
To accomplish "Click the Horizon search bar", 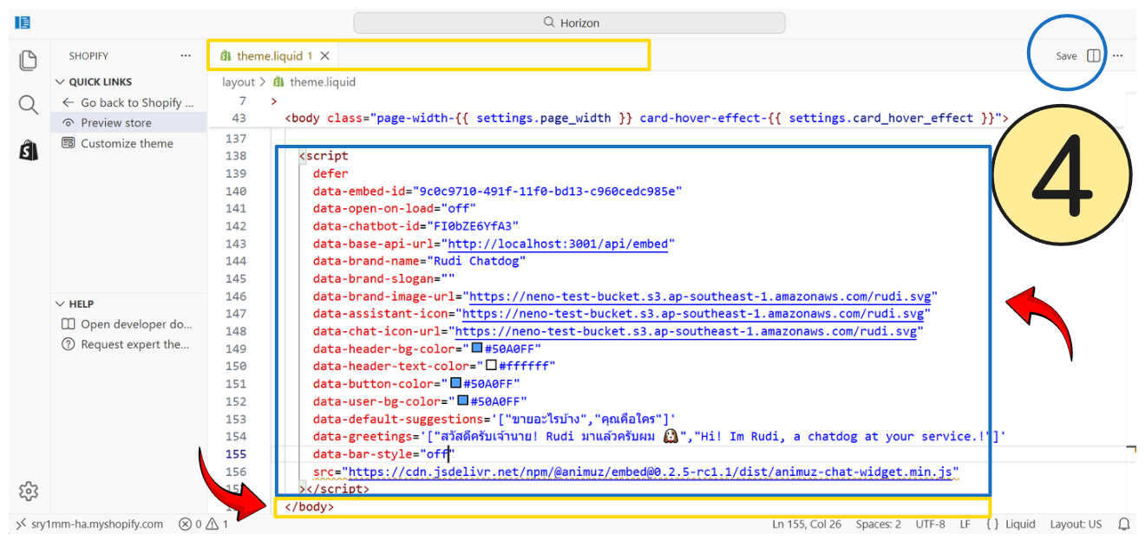I will (569, 23).
